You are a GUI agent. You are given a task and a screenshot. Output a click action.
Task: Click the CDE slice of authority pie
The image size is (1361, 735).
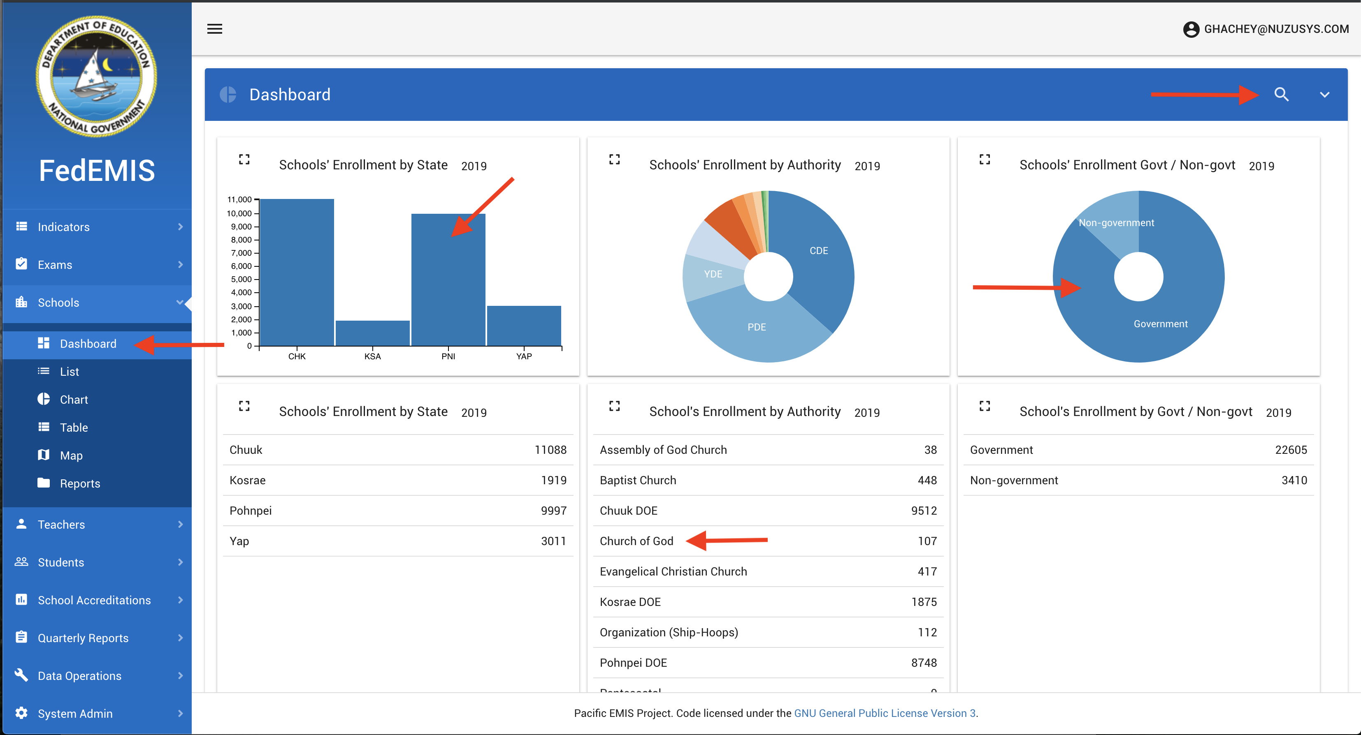click(x=818, y=251)
